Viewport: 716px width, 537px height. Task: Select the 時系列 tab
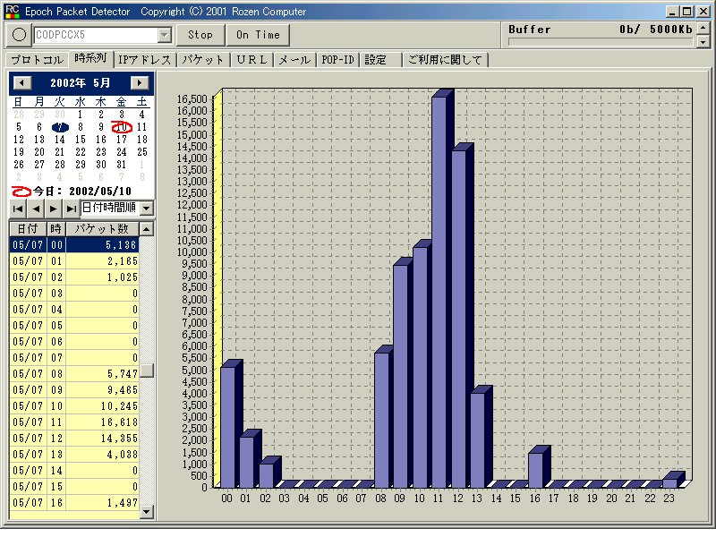click(x=90, y=58)
